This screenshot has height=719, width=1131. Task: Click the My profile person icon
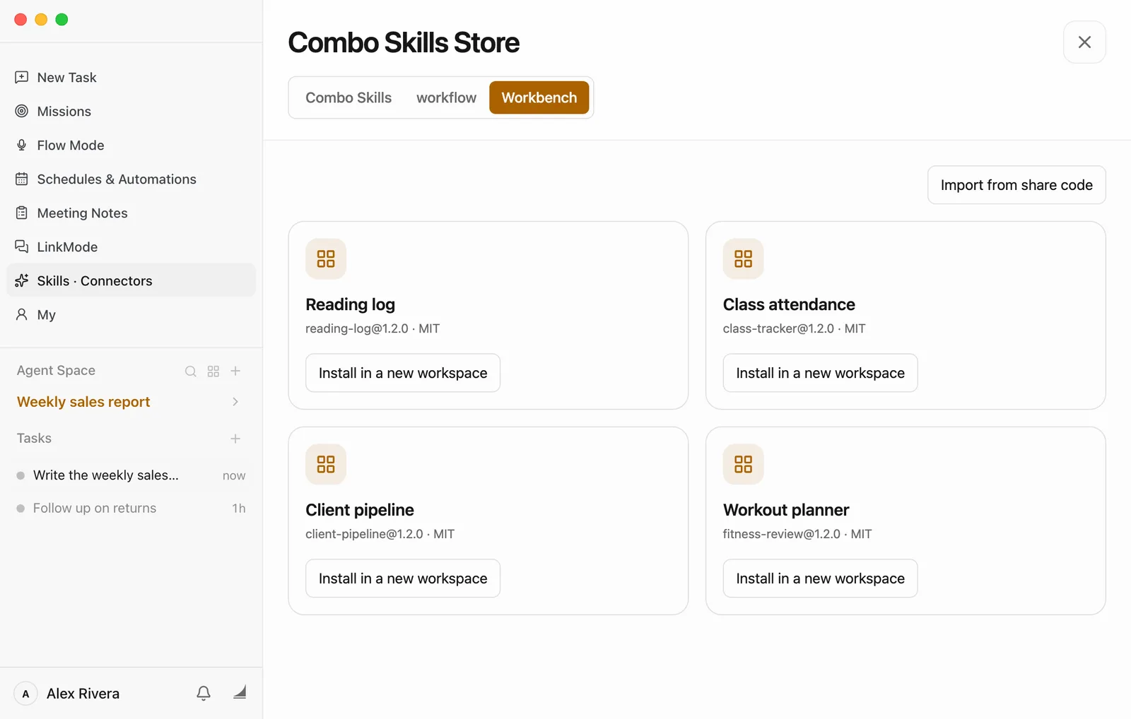pyautogui.click(x=22, y=314)
